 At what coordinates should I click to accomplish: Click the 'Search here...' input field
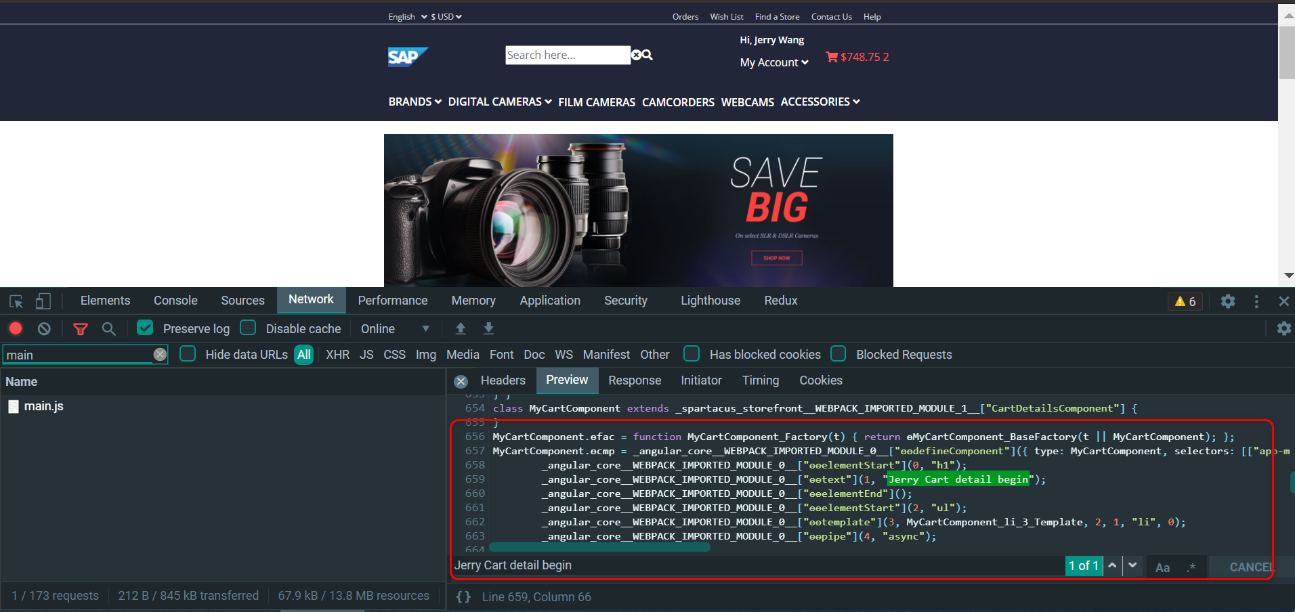point(568,55)
